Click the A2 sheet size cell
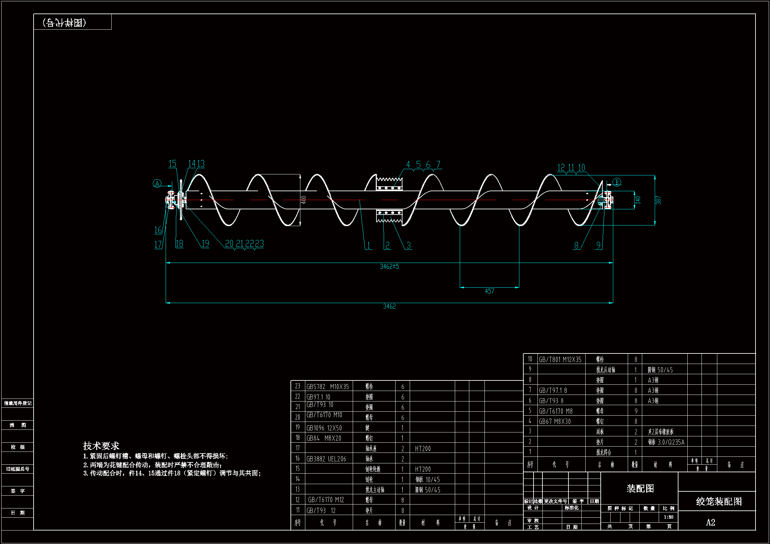Screen dimensions: 770x544 [710, 522]
